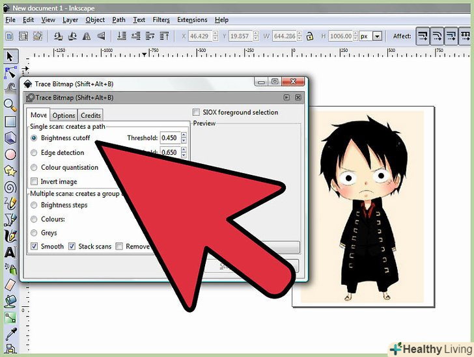474x357 pixels.
Task: Select the Brightness steps radio button
Action: point(34,205)
